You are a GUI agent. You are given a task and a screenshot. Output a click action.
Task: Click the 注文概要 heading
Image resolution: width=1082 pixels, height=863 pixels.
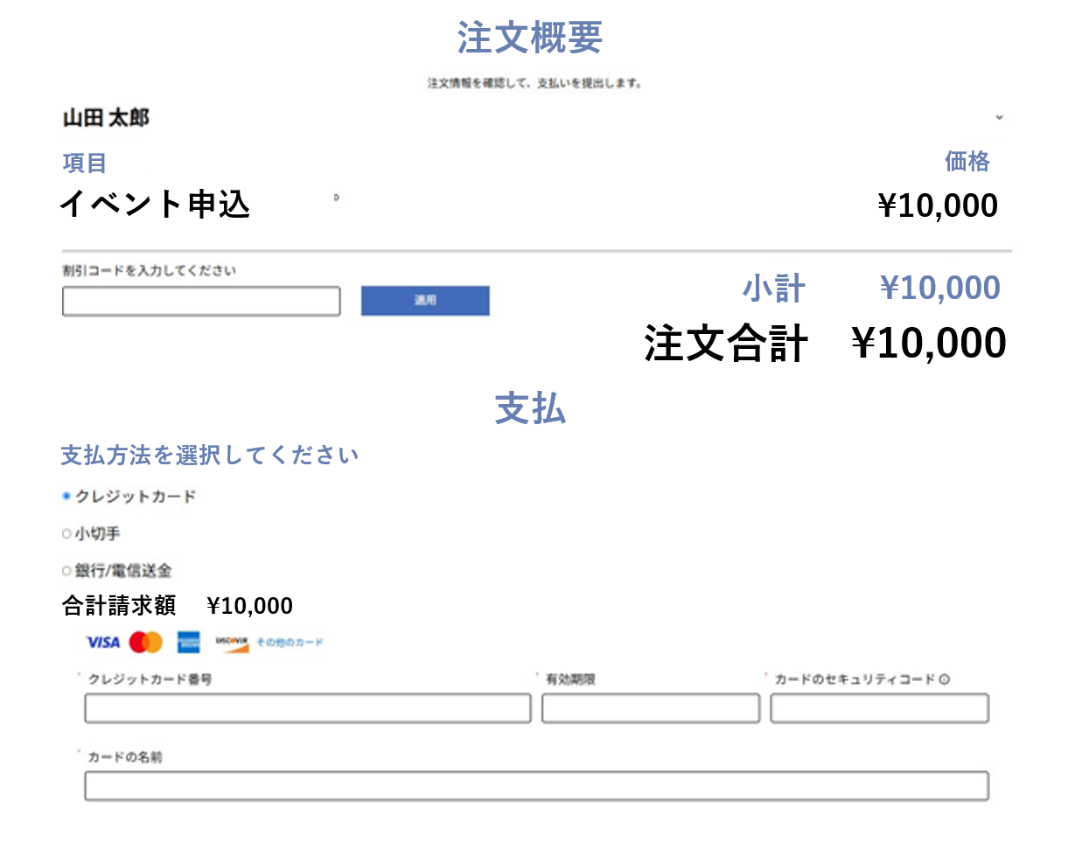[x=530, y=38]
